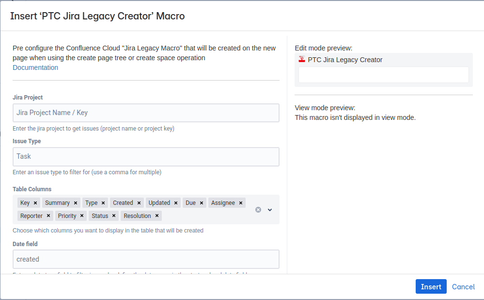Click into the Issue Type field
Screen dimensions: 484x300
coord(146,156)
